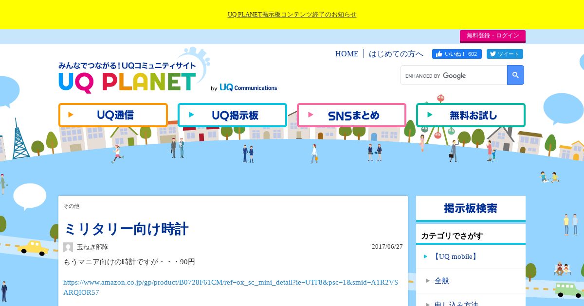
Task: Click the 無料登録・ログイン button
Action: [493, 36]
